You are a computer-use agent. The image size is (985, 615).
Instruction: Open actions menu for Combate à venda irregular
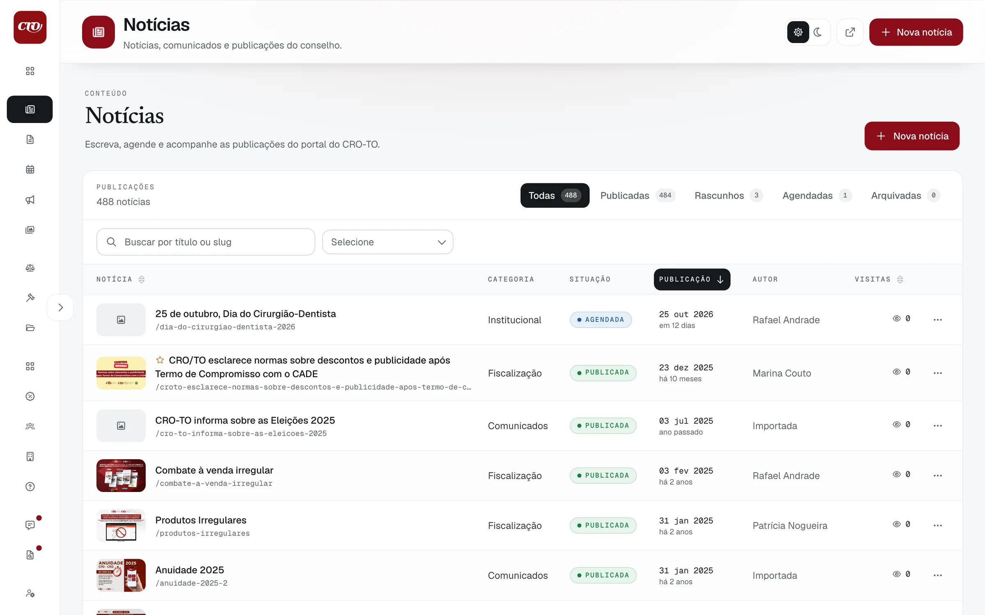pyautogui.click(x=937, y=476)
